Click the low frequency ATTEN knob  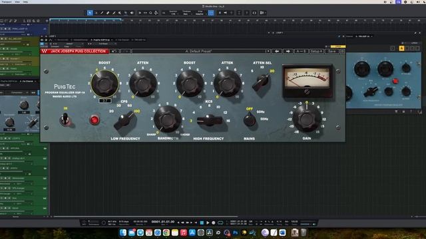click(143, 84)
